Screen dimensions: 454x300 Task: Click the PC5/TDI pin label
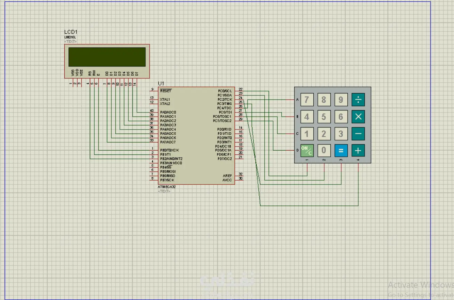click(x=225, y=112)
